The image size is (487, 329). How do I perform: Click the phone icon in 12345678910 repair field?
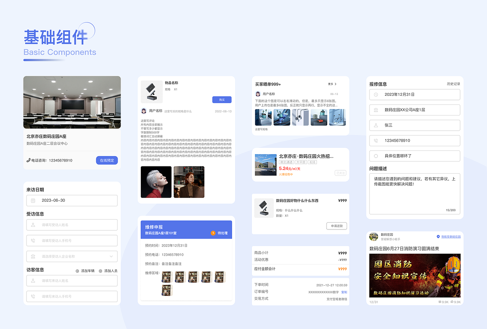pos(376,141)
